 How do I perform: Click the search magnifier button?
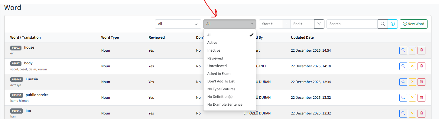383,24
